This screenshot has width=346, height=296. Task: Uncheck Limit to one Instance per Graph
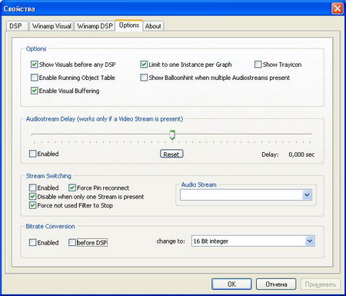click(x=144, y=65)
